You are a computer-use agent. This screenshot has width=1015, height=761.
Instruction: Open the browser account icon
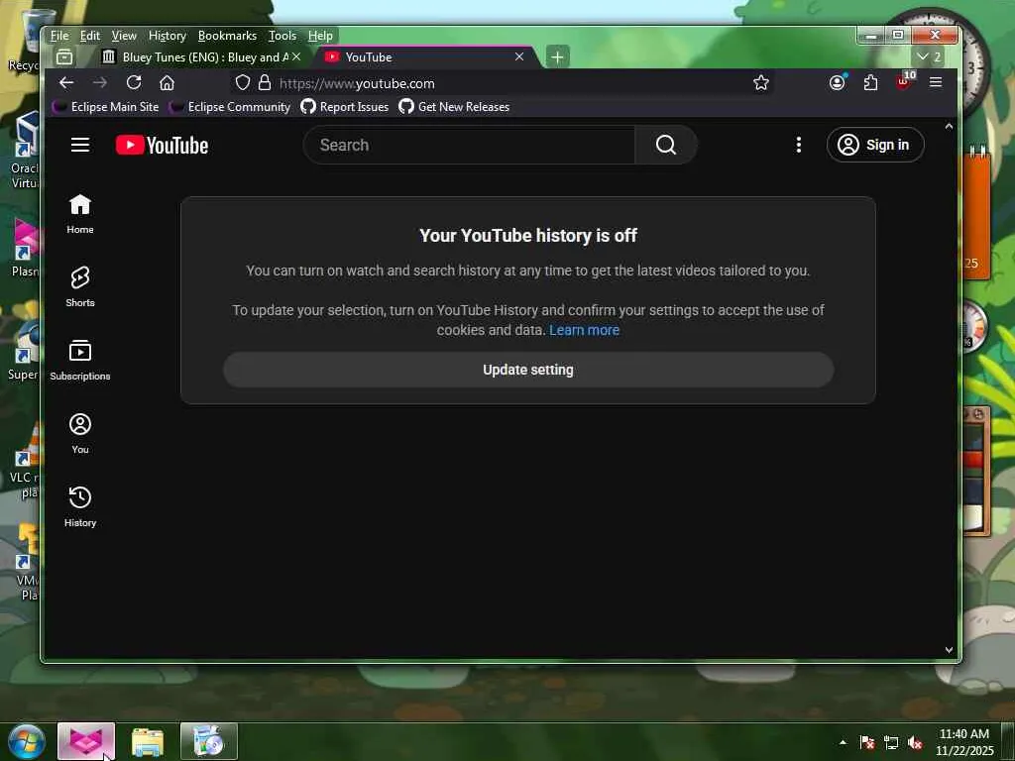coord(838,83)
